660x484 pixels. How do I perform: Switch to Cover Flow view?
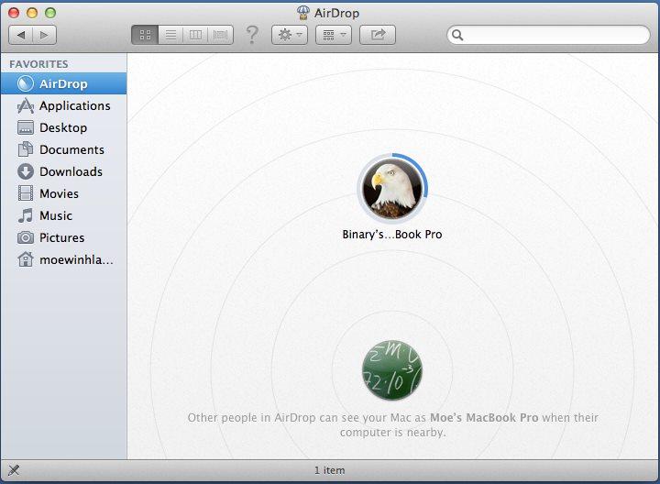[x=221, y=35]
